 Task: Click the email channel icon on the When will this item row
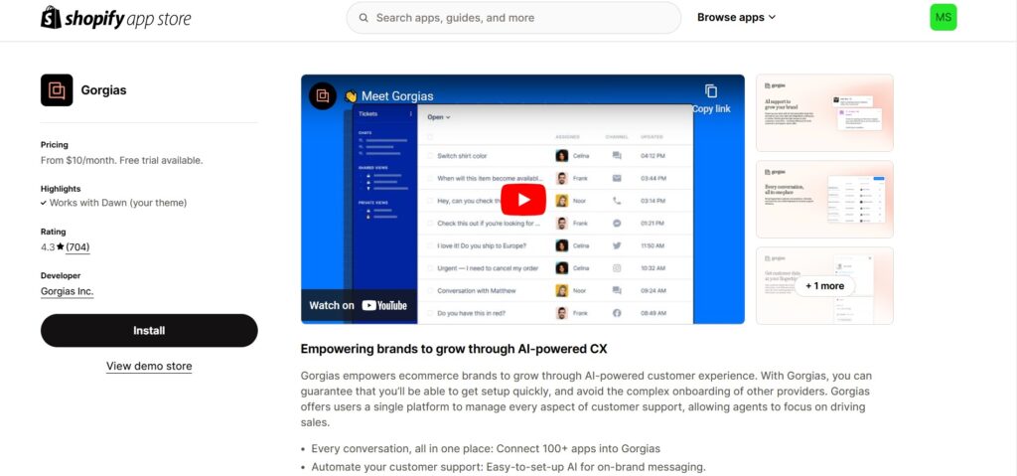[616, 178]
